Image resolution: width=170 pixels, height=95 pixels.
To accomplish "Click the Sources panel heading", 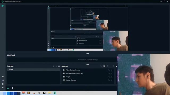I will click(x=65, y=66).
